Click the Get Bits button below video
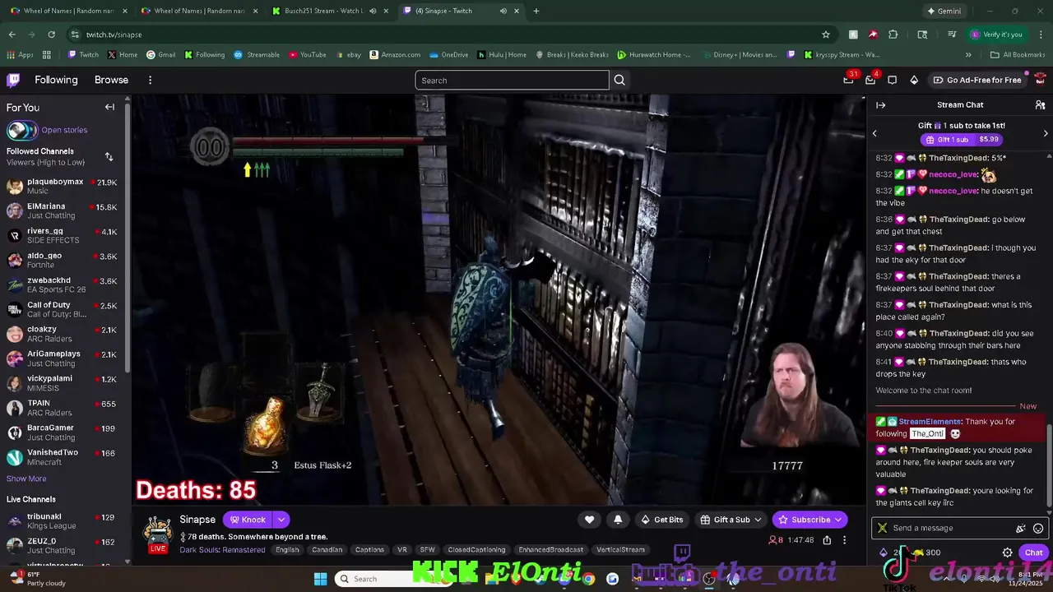The width and height of the screenshot is (1053, 592). coord(662,520)
